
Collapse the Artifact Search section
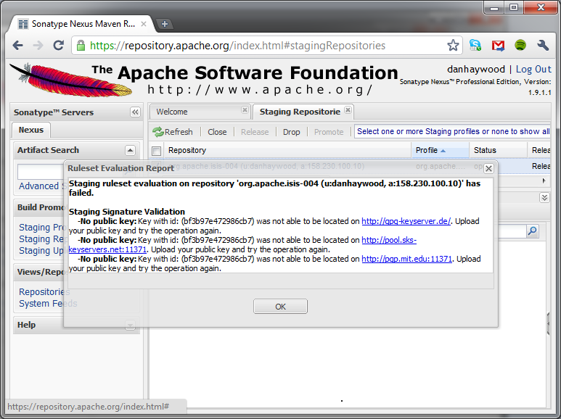point(130,150)
